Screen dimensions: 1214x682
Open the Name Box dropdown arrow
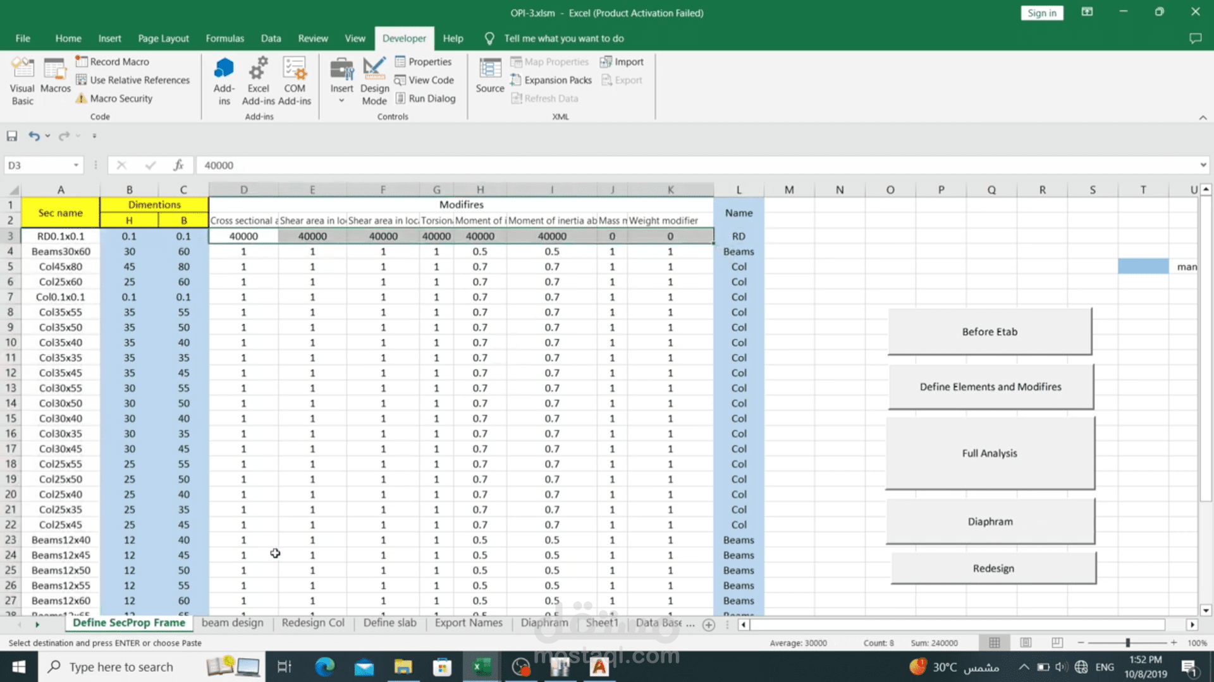coord(76,165)
